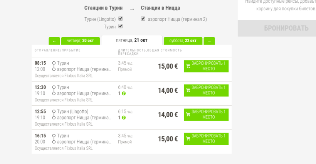Reserve one seat on 08:15 direct trip
The image size is (316, 164).
coord(206,66)
